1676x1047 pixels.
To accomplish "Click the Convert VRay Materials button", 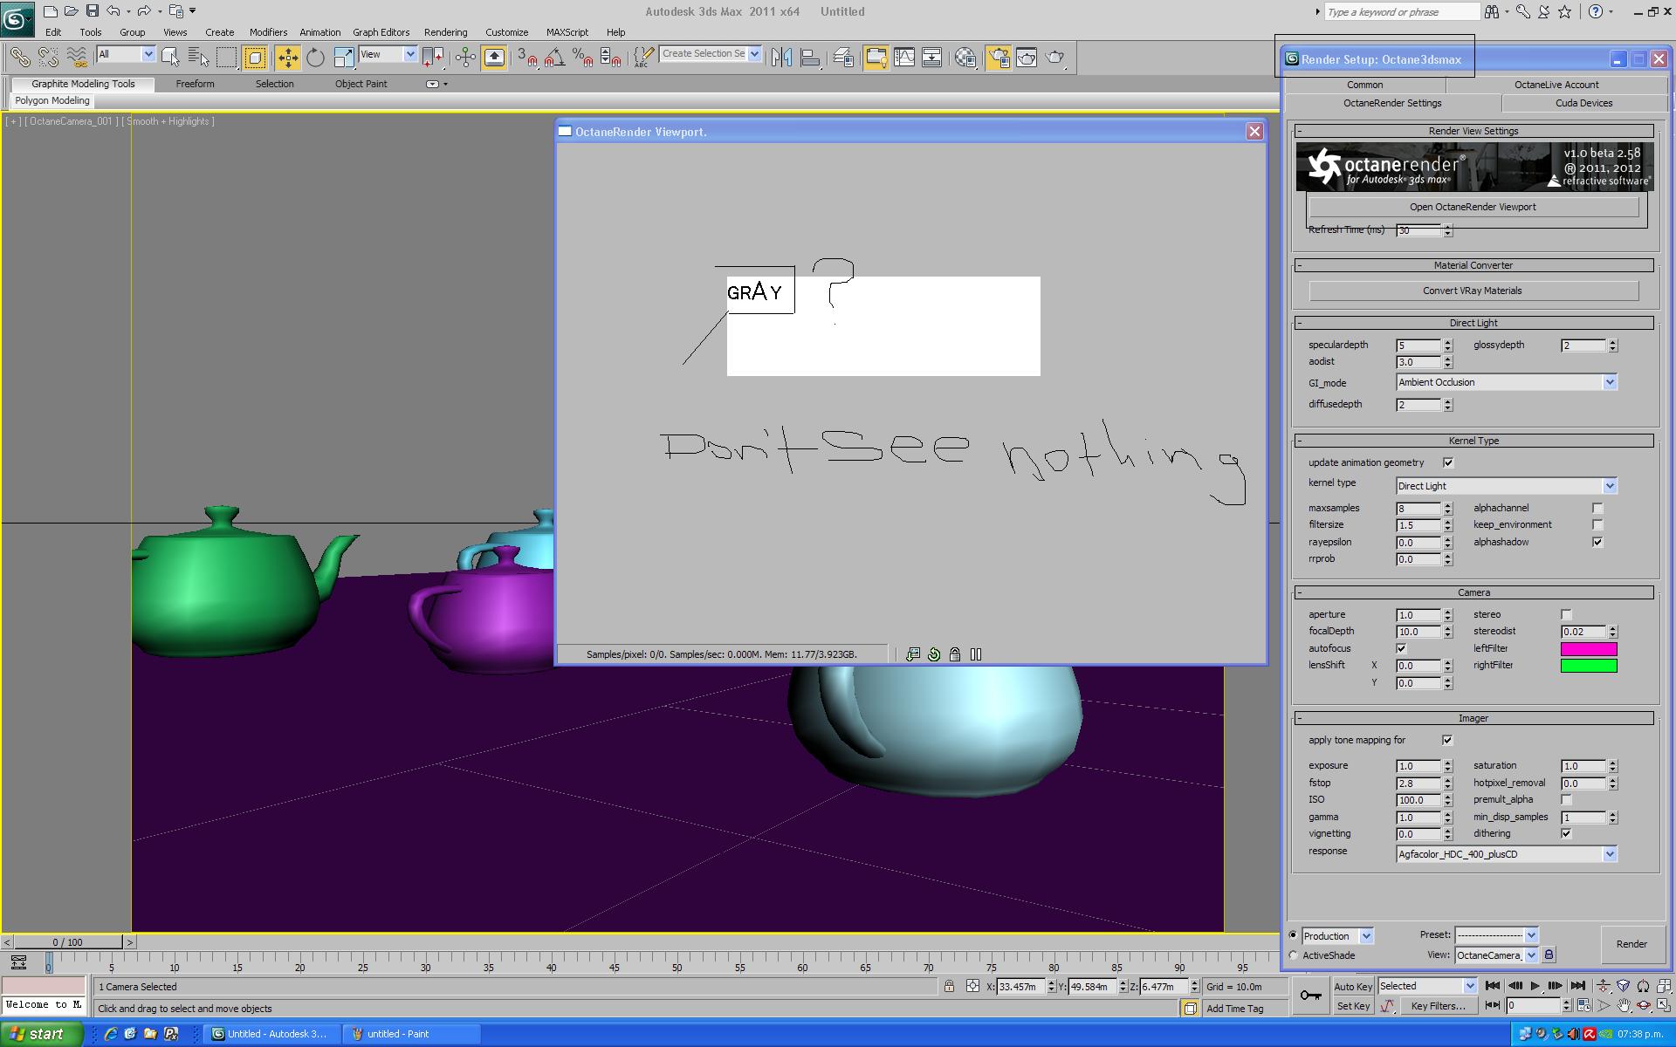I will [1473, 291].
